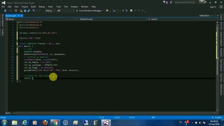The image size is (224, 126).
Task: Click inside the Quick Launch search box
Action: pyautogui.click(x=189, y=2)
